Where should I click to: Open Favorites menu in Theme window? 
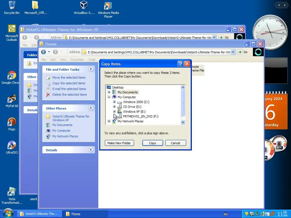click(77, 60)
